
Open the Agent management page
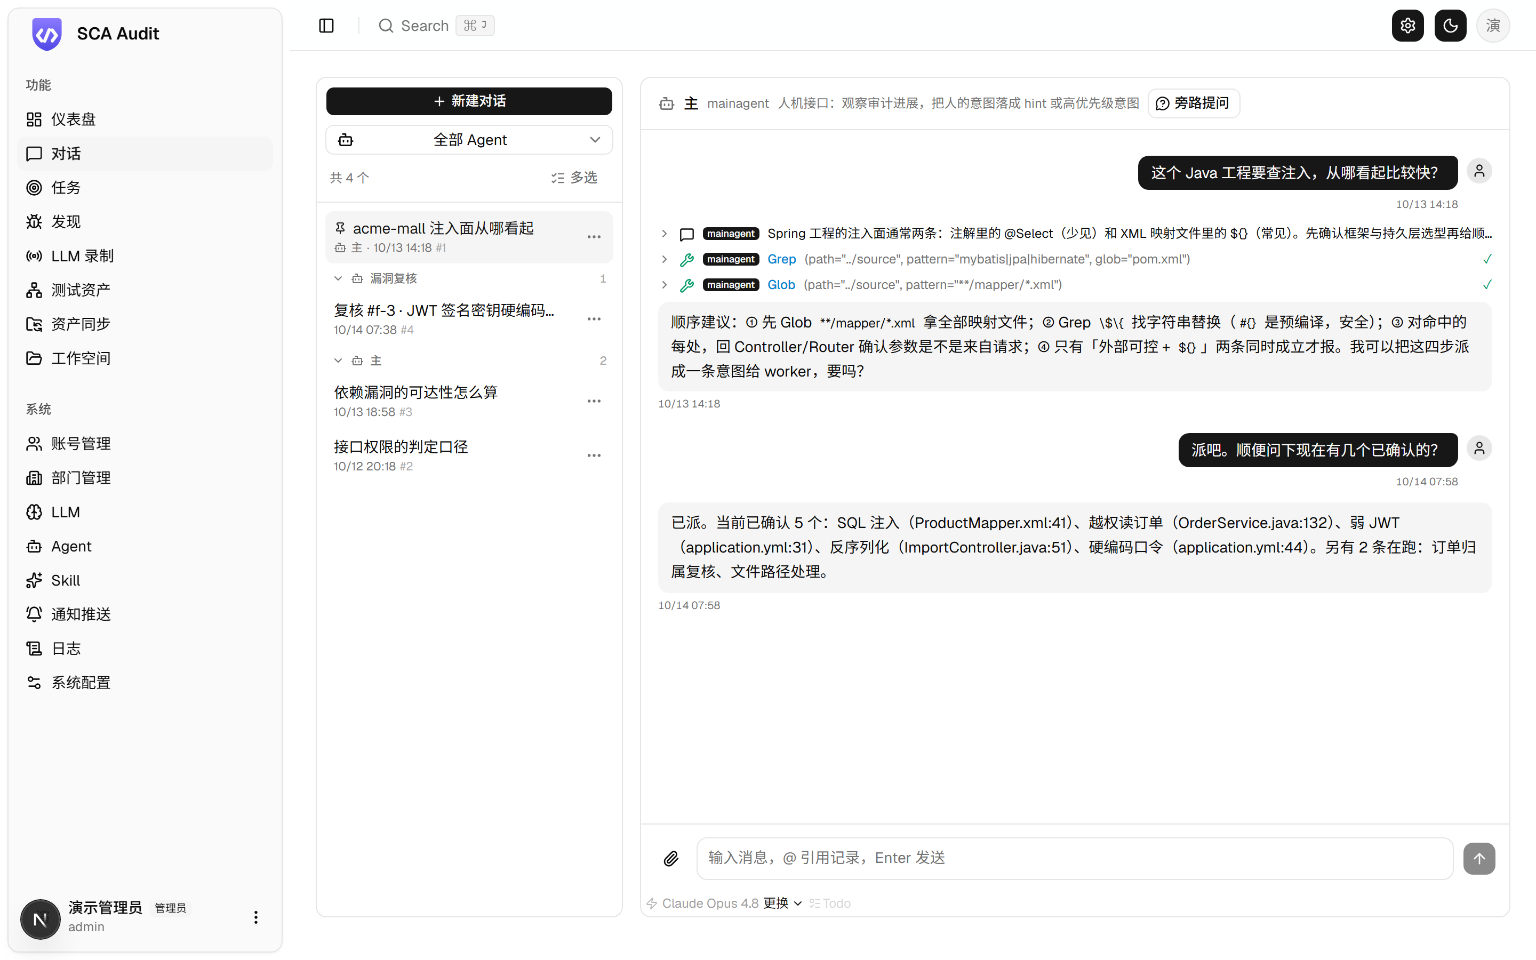click(x=145, y=546)
